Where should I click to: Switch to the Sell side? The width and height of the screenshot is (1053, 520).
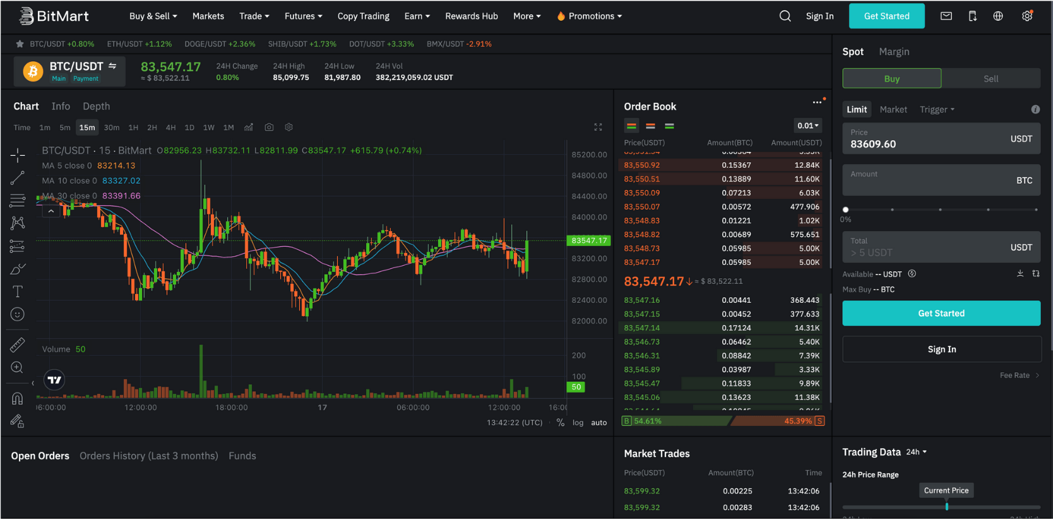991,79
